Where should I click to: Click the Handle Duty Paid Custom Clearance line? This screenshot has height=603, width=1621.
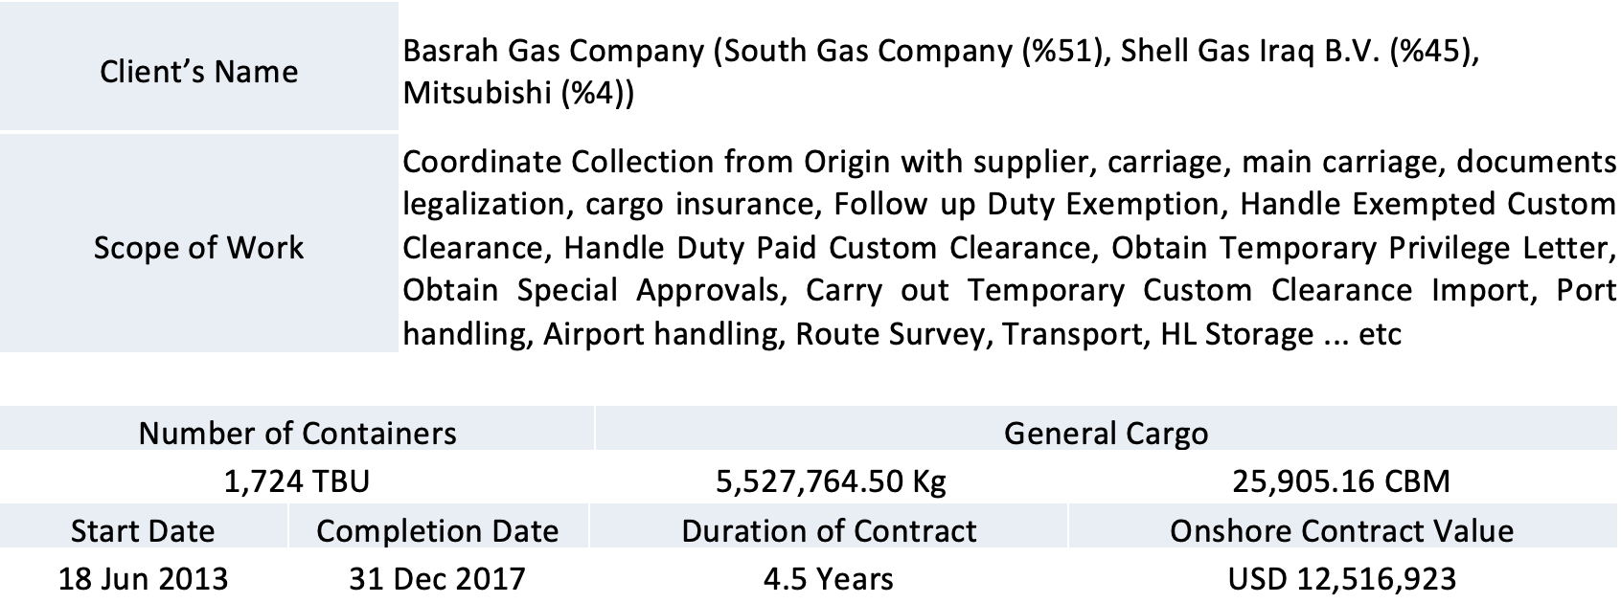click(x=1010, y=247)
